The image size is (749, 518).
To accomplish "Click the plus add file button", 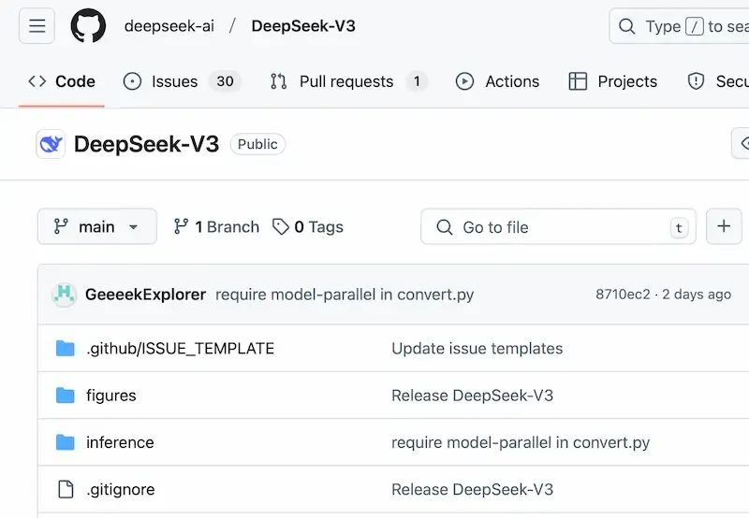I will (724, 226).
